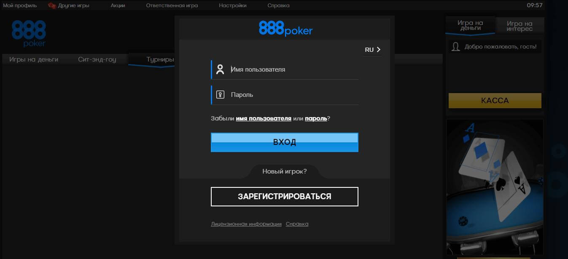The image size is (568, 259).
Task: Click the forgot имя пользователя link
Action: [264, 119]
